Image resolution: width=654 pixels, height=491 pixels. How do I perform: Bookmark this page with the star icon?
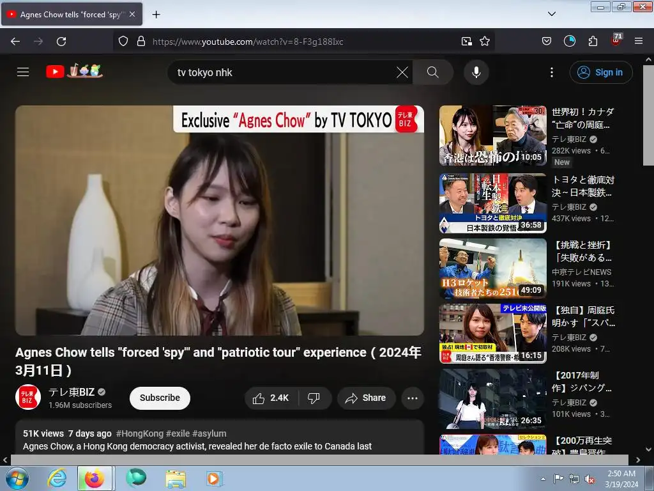[x=485, y=41]
